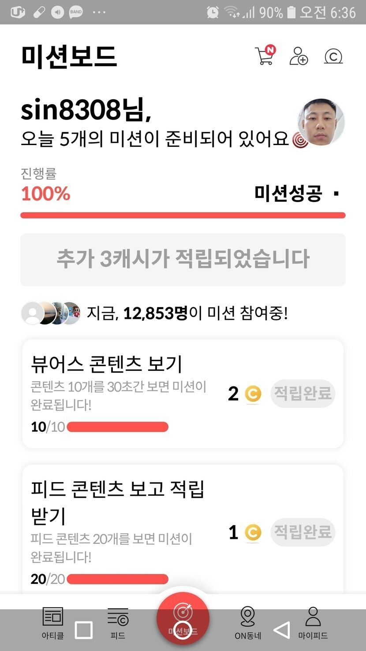This screenshot has width=366, height=651.
Task: Tap the 뷰어스 콘텐츠 보기 mission title
Action: pos(106,364)
